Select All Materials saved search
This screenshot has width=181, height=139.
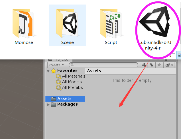pos(73,76)
